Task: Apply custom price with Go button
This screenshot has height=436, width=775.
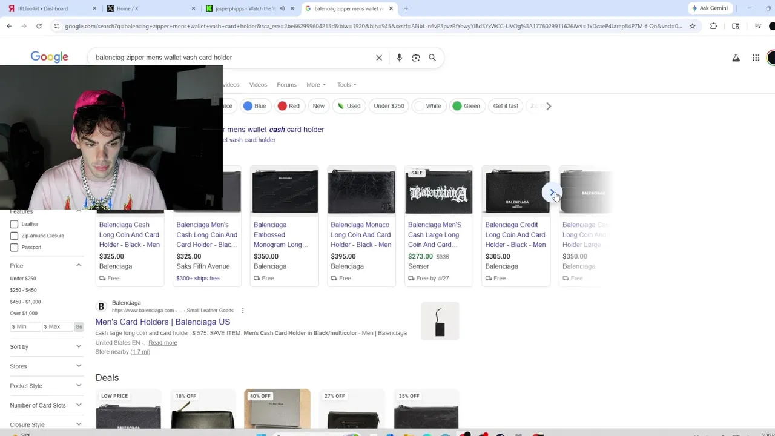Action: (x=79, y=326)
